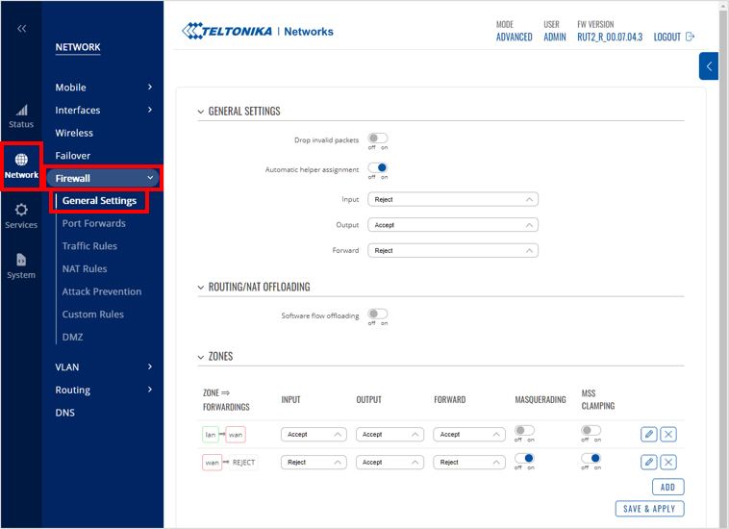Open the general Input policy dropdown

click(x=452, y=200)
